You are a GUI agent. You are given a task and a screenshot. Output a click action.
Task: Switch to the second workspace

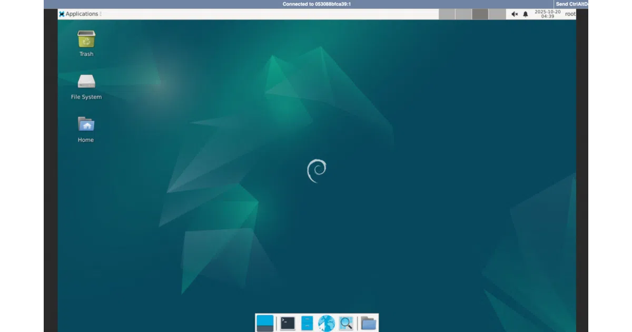coord(463,14)
